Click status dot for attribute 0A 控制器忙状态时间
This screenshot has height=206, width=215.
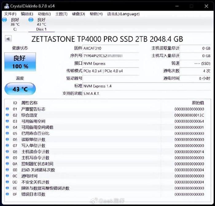pos(7,164)
